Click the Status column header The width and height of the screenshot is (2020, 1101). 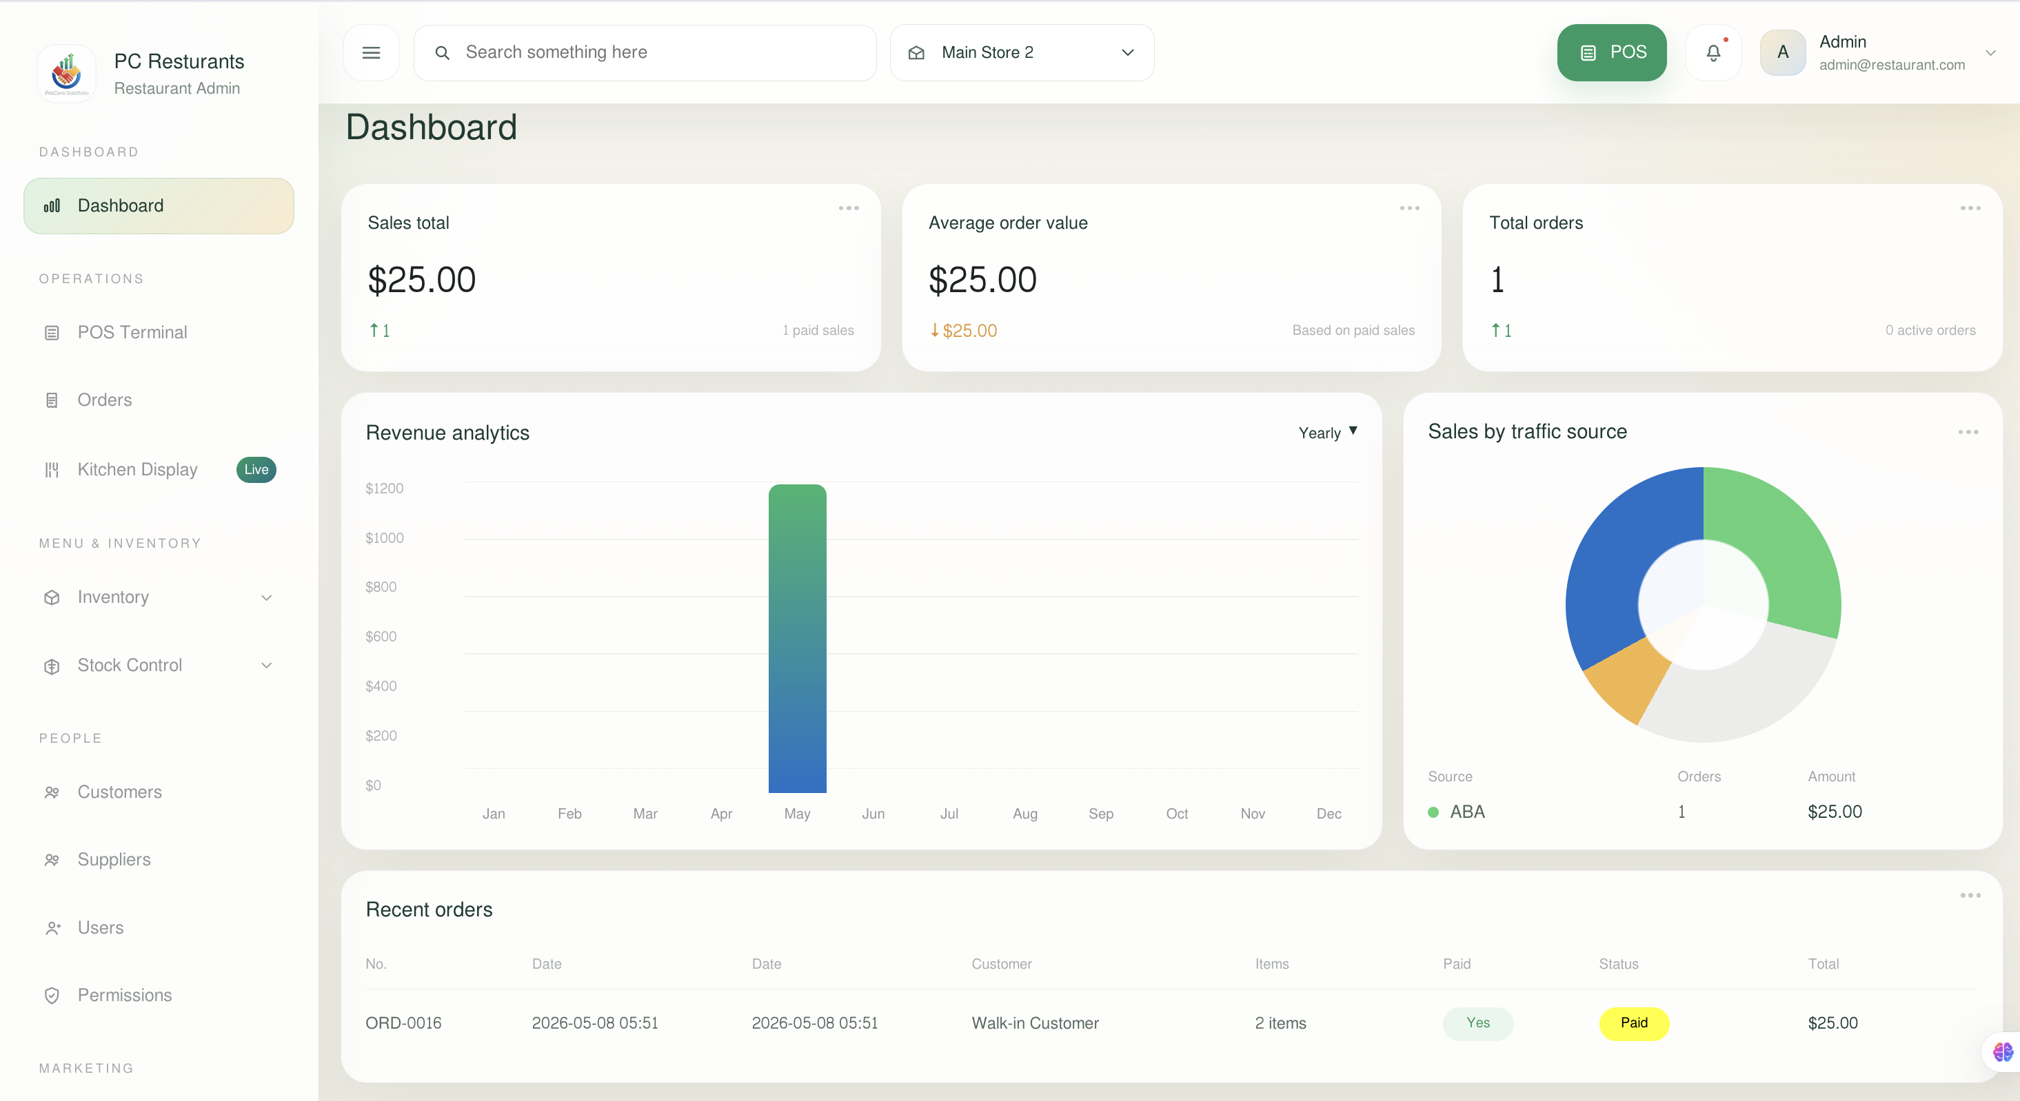(x=1619, y=965)
